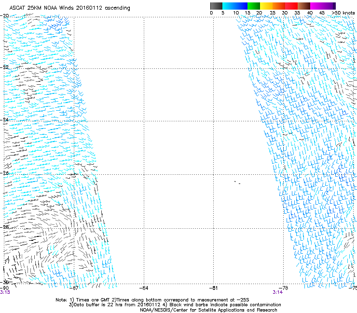Click the 'Data buffer is 22 hrs' note line
Viewport: 357px width, 313px height.
175,305
